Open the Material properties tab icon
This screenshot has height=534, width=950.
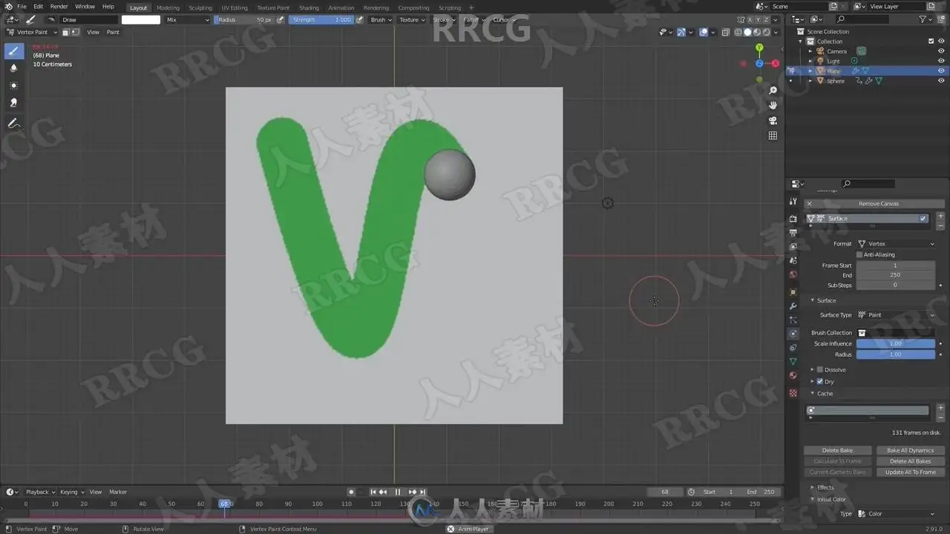[x=793, y=375]
